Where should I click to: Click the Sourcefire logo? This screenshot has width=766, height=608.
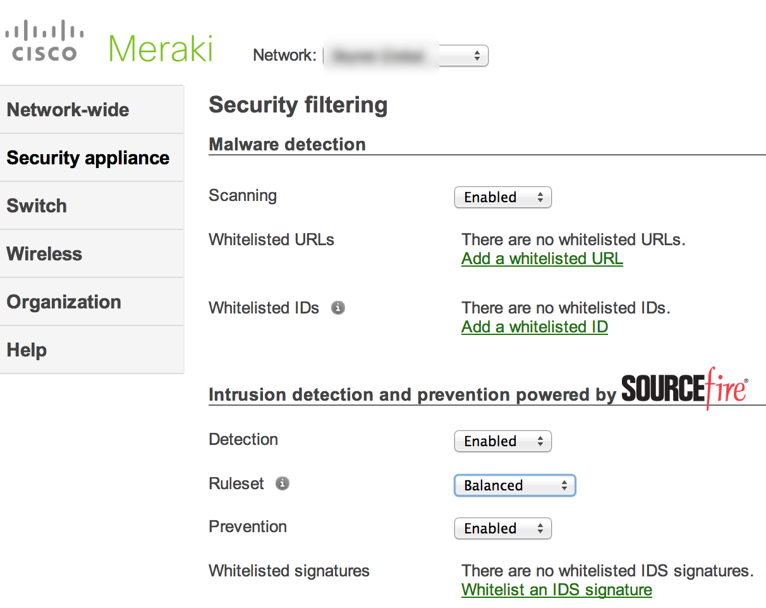point(684,388)
